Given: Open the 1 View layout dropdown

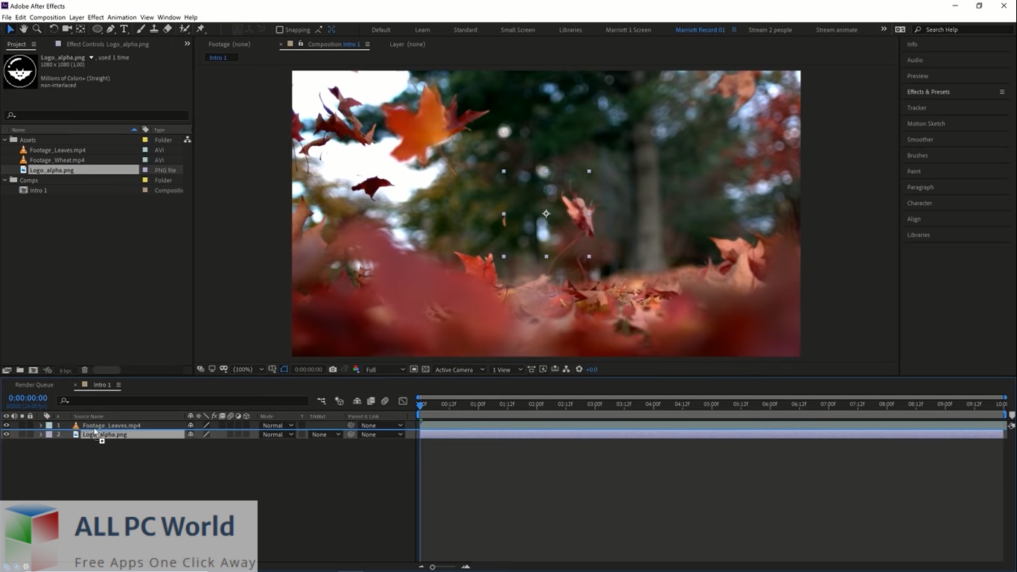Looking at the screenshot, I should [x=506, y=369].
